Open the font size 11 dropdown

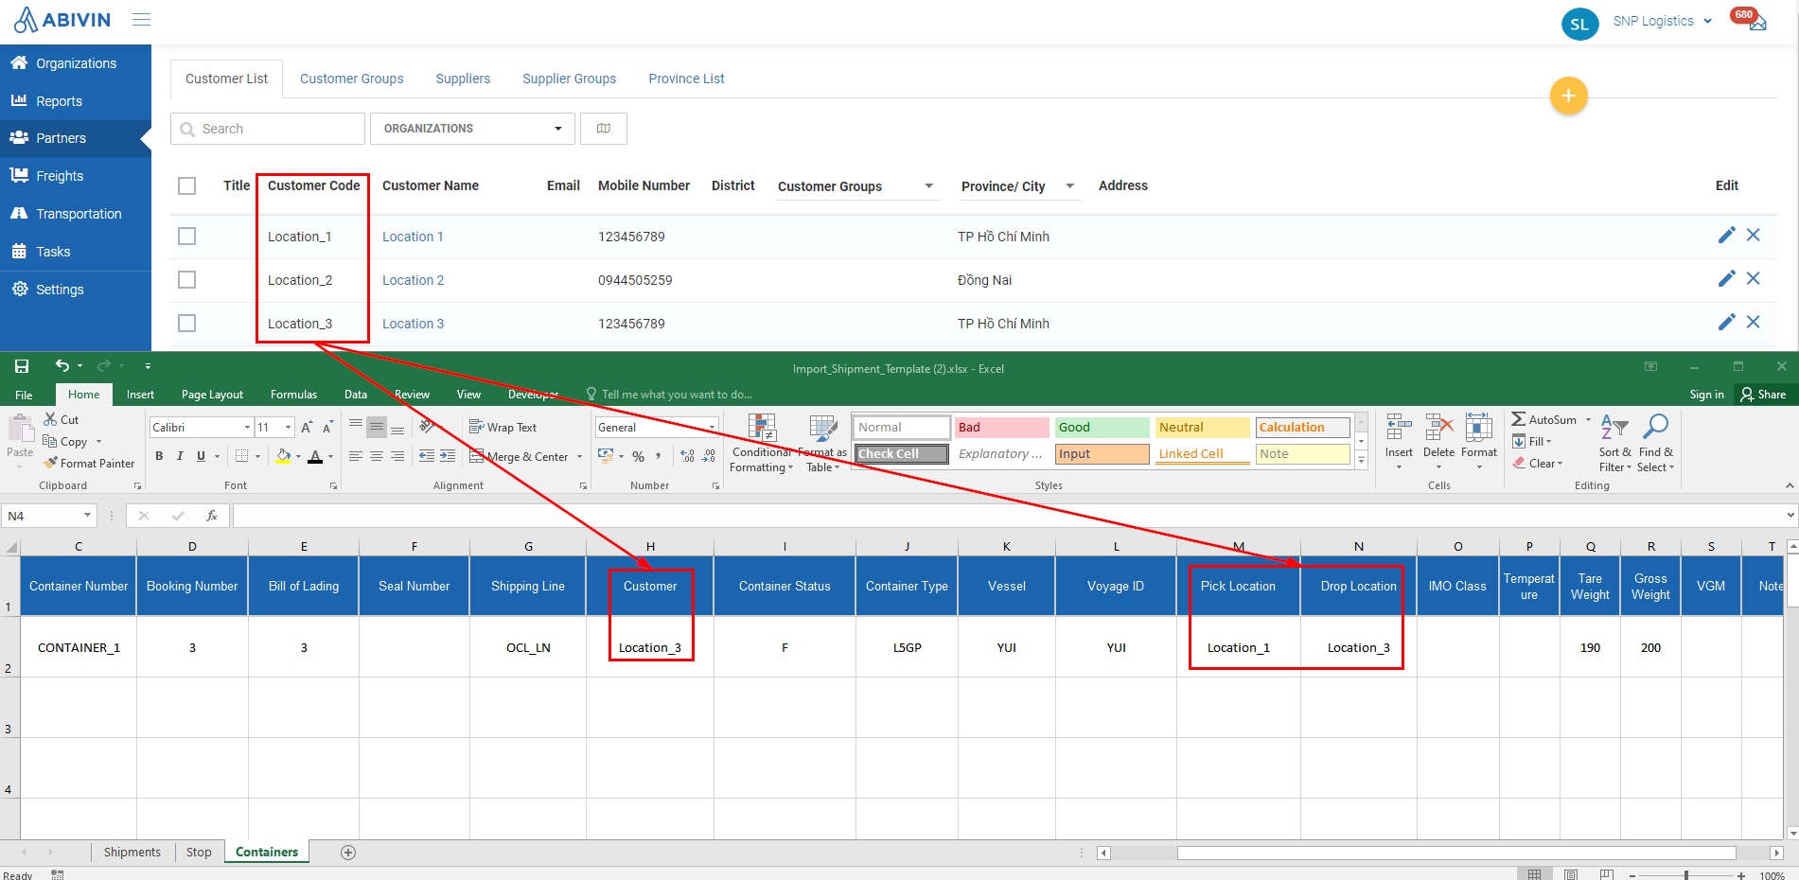pyautogui.click(x=288, y=428)
